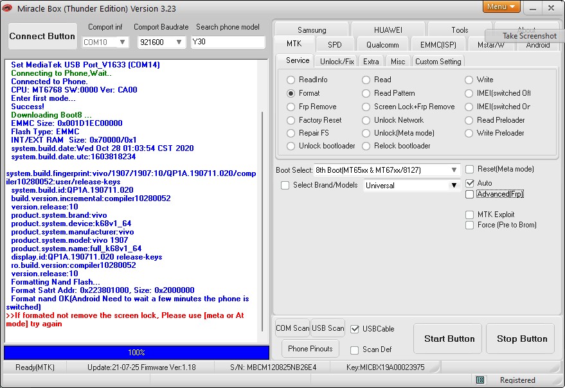
Task: Enable Force (Pre to Brom) checkbox
Action: tap(469, 225)
